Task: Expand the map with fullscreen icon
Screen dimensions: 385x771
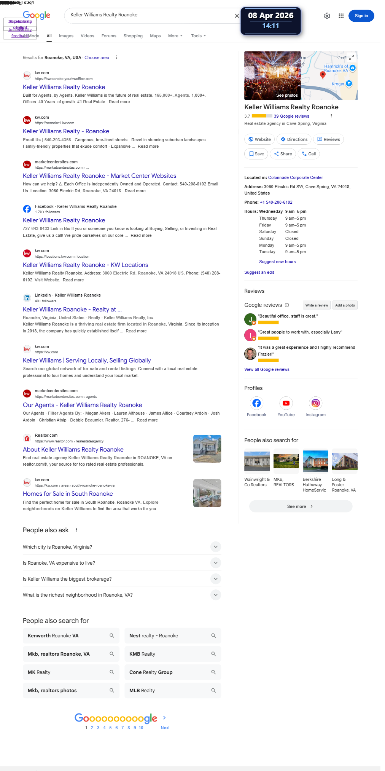Action: (352, 57)
